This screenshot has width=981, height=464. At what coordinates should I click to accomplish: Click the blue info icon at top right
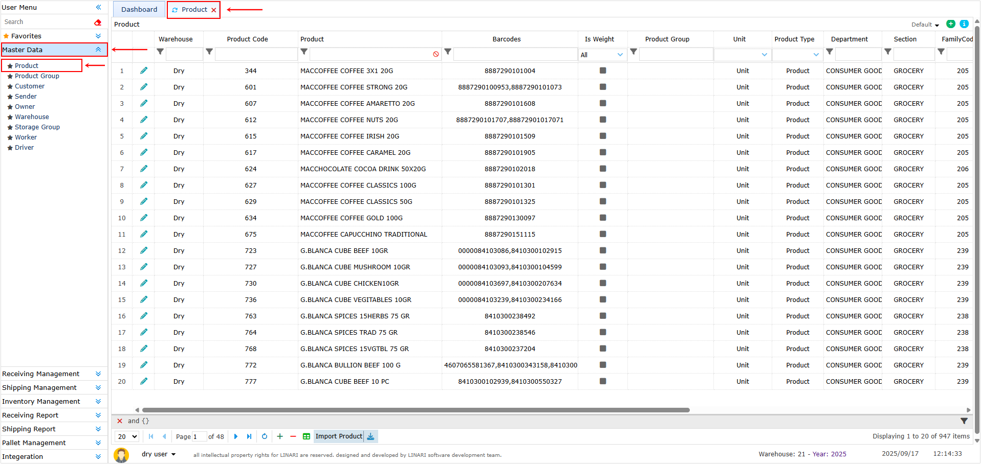pyautogui.click(x=964, y=24)
